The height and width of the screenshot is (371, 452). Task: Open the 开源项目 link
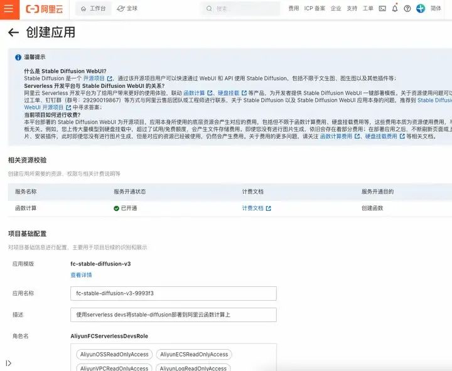point(94,78)
